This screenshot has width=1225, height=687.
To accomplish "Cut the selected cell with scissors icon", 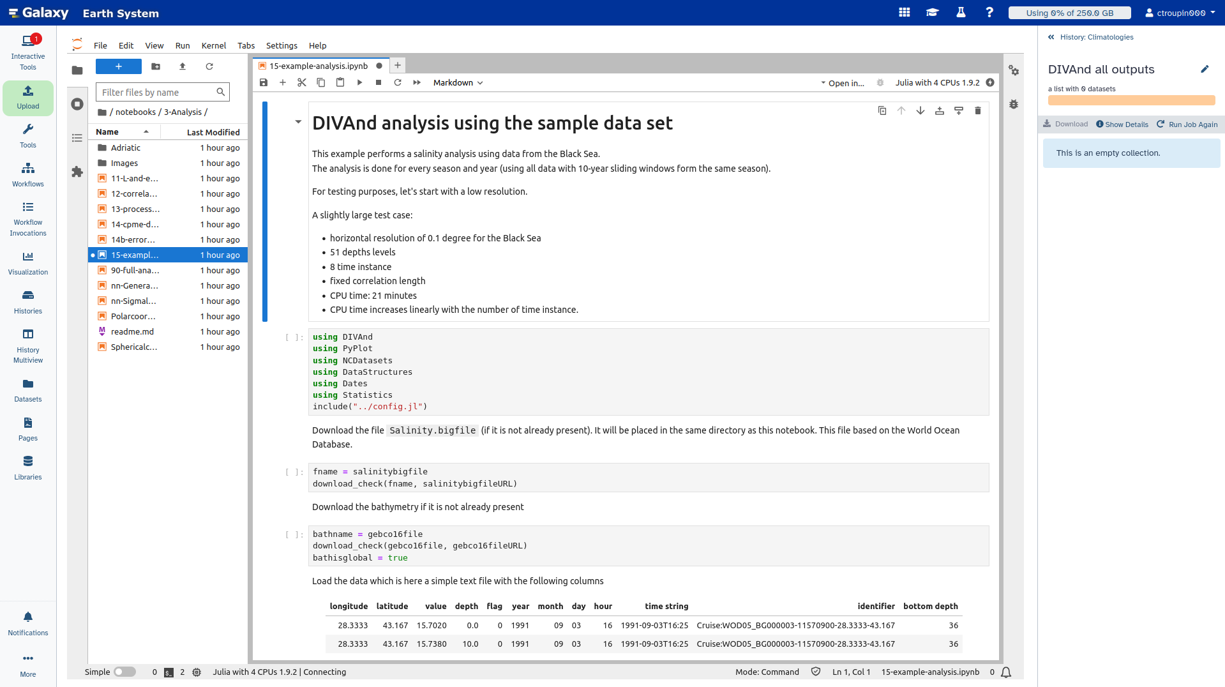I will pyautogui.click(x=302, y=82).
